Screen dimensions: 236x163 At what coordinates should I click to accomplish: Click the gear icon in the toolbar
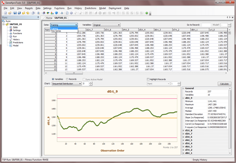[x=71, y=13]
